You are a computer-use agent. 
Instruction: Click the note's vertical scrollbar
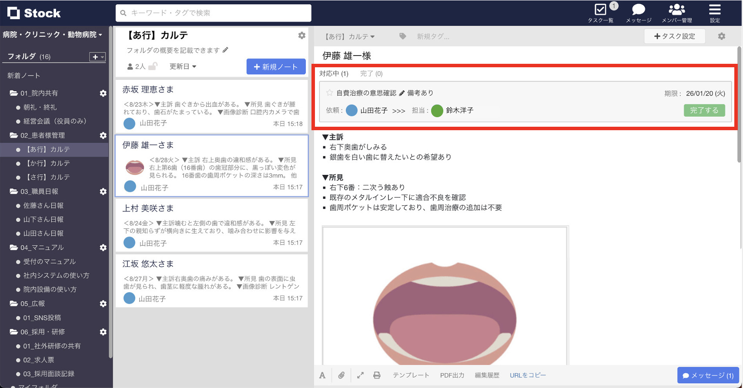(739, 104)
